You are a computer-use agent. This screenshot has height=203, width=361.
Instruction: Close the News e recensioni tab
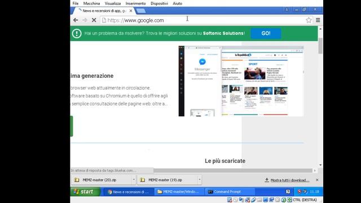[131, 11]
